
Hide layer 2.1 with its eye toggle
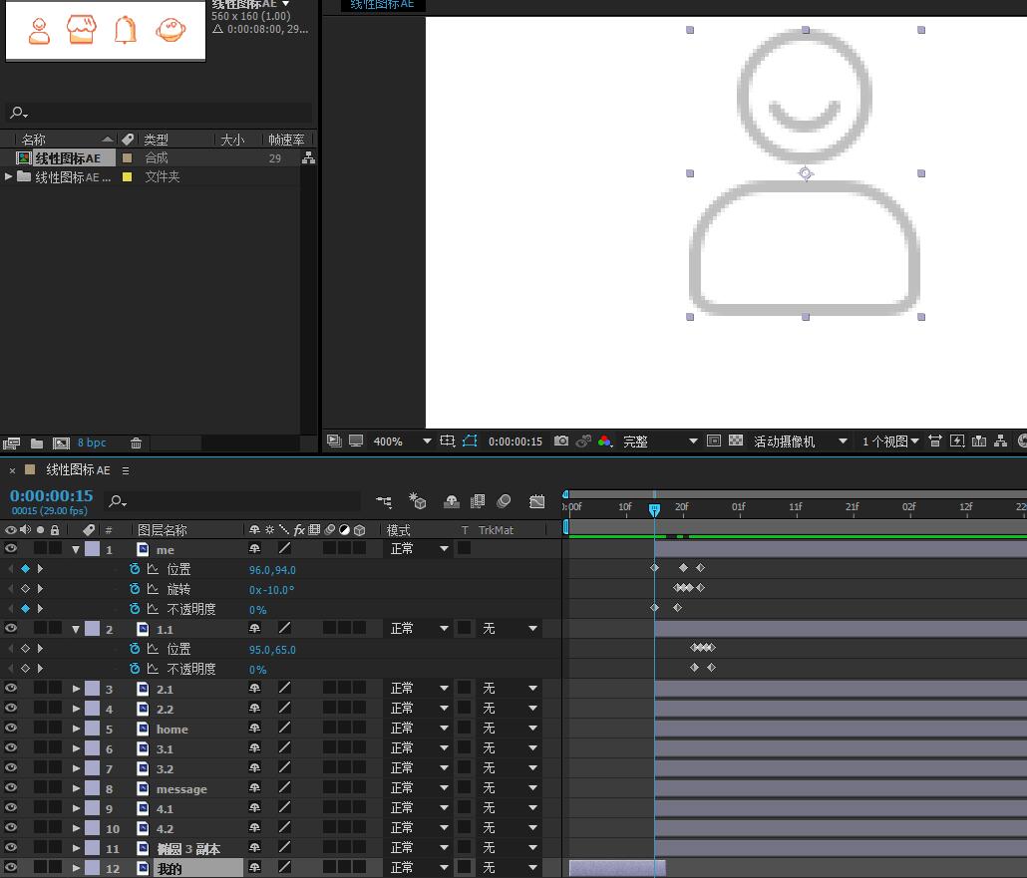(x=11, y=689)
